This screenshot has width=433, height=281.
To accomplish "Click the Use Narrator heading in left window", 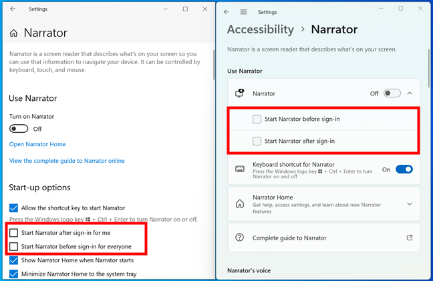I will click(33, 98).
